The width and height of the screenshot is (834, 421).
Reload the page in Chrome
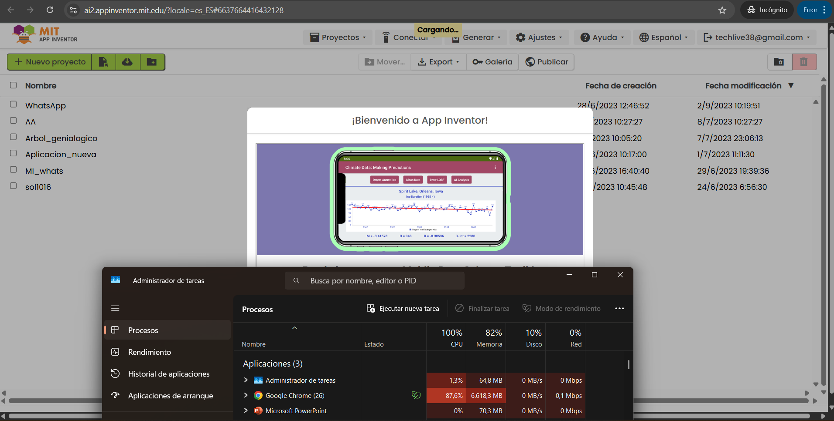[x=50, y=10]
